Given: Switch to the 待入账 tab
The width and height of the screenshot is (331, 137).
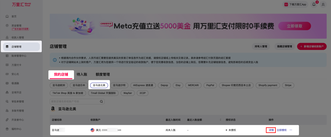Looking at the screenshot, I should [82, 74].
